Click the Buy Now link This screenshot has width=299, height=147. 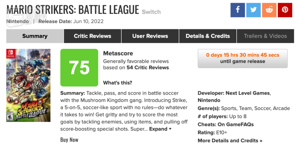pos(69,140)
